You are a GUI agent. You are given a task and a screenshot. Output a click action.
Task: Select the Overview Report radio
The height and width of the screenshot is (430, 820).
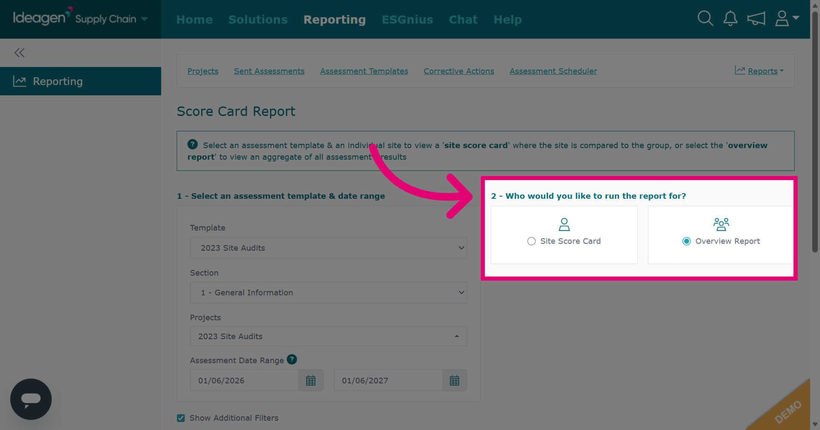click(x=686, y=241)
